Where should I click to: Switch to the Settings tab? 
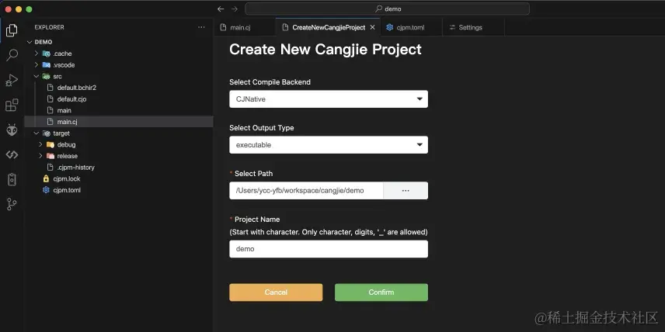(470, 27)
